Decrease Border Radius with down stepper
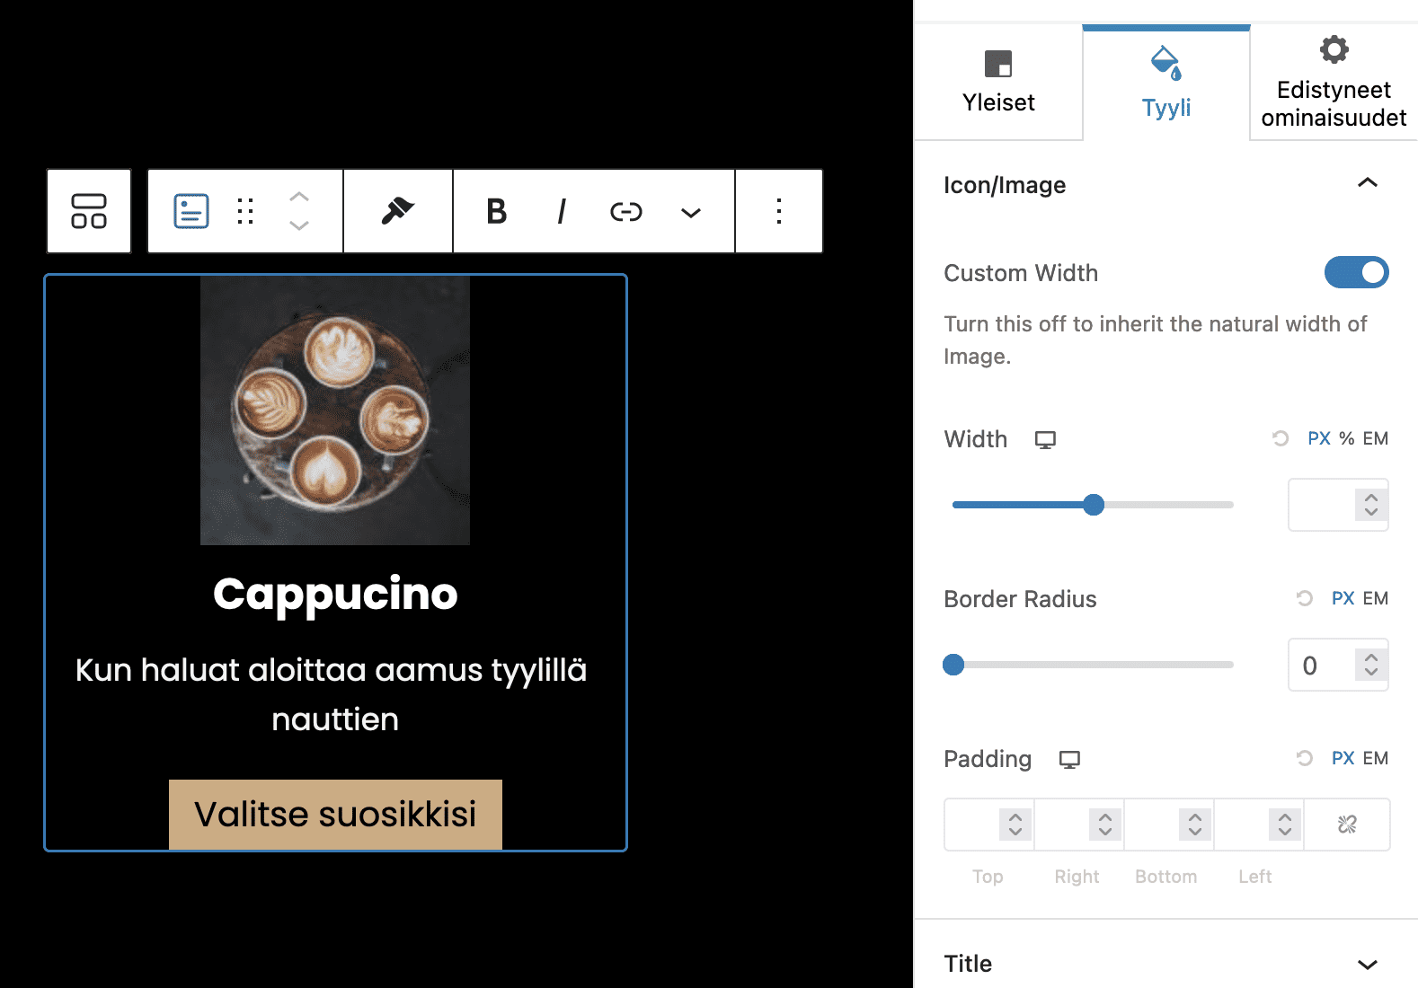Image resolution: width=1418 pixels, height=988 pixels. pyautogui.click(x=1371, y=672)
